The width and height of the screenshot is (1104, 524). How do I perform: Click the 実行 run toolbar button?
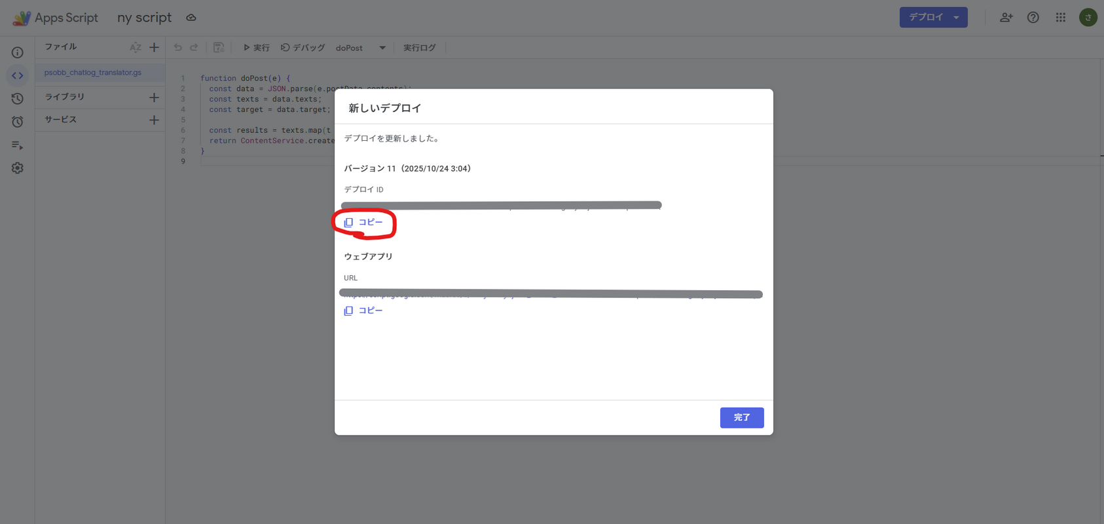pyautogui.click(x=256, y=48)
